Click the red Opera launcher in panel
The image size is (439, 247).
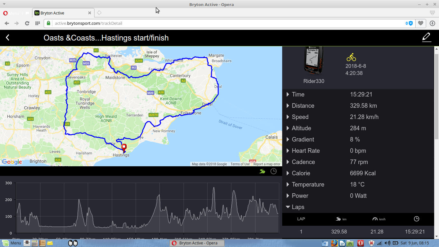tap(361, 243)
